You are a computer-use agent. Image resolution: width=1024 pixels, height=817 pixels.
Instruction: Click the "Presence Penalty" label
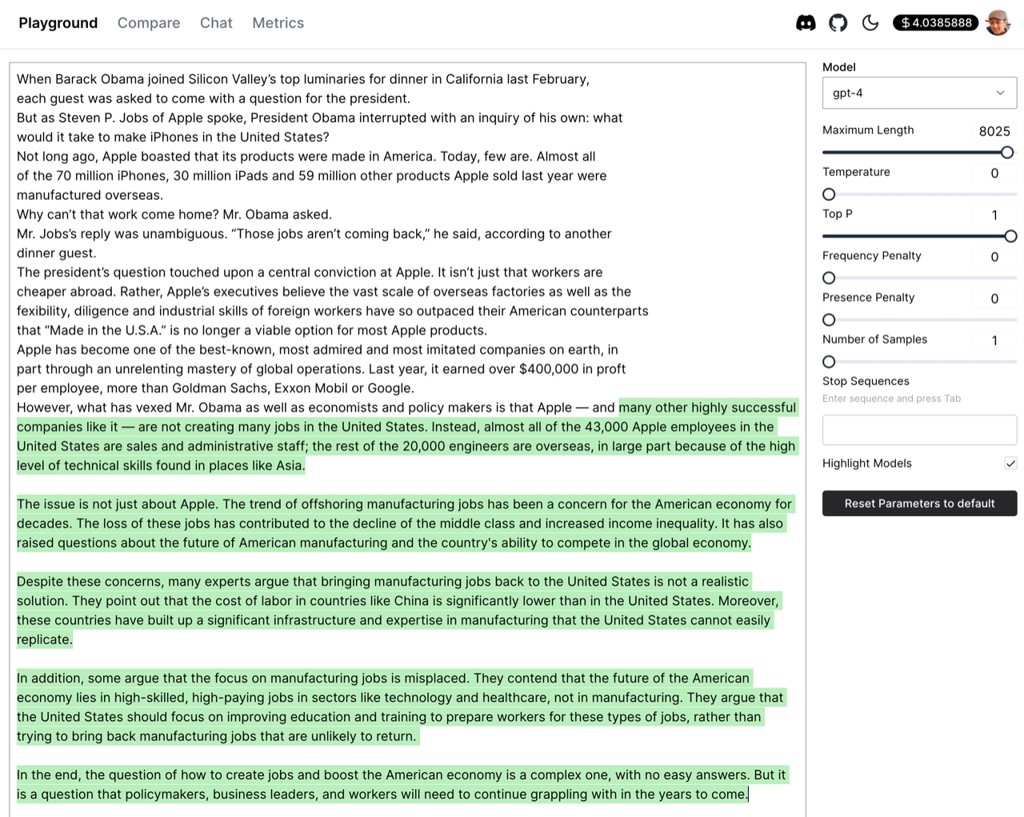869,298
